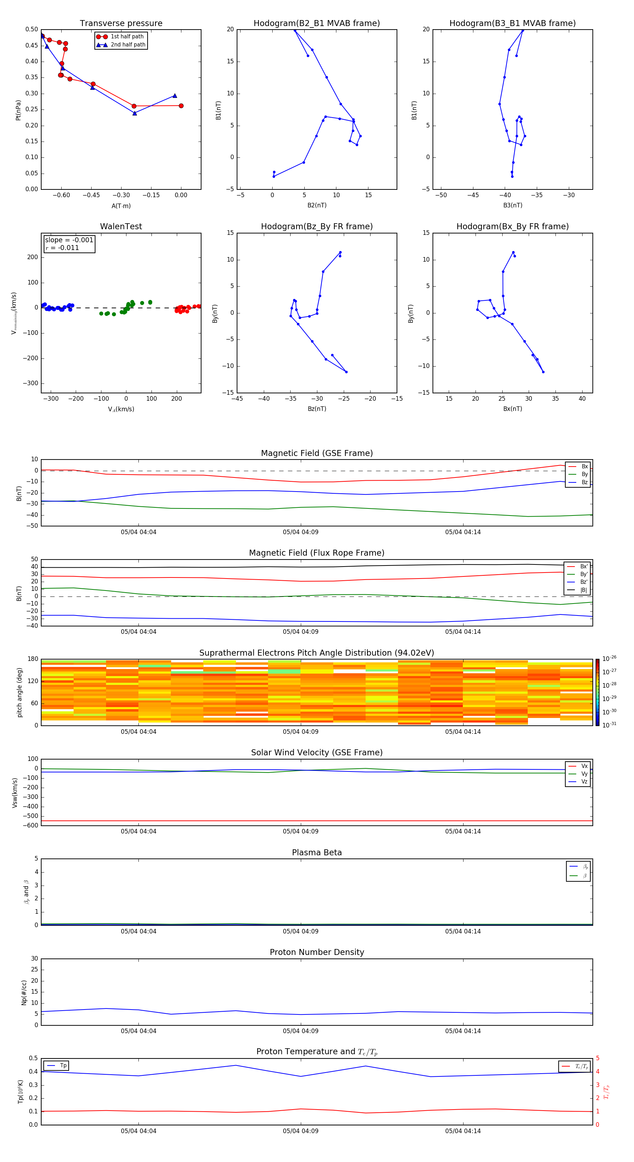Click the "Hodogram(B2_B1 MVAB frame)" title
The image size is (634, 1162).
tap(317, 23)
